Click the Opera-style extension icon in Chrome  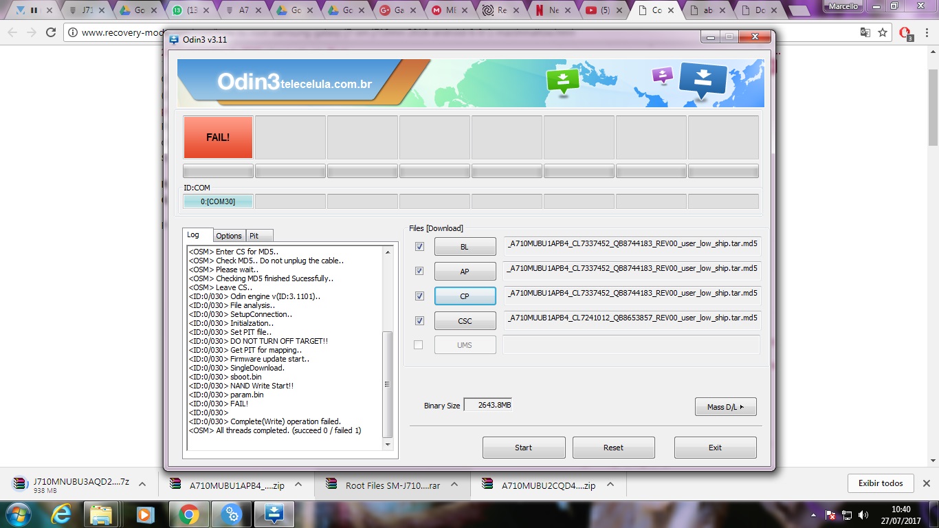click(x=906, y=33)
